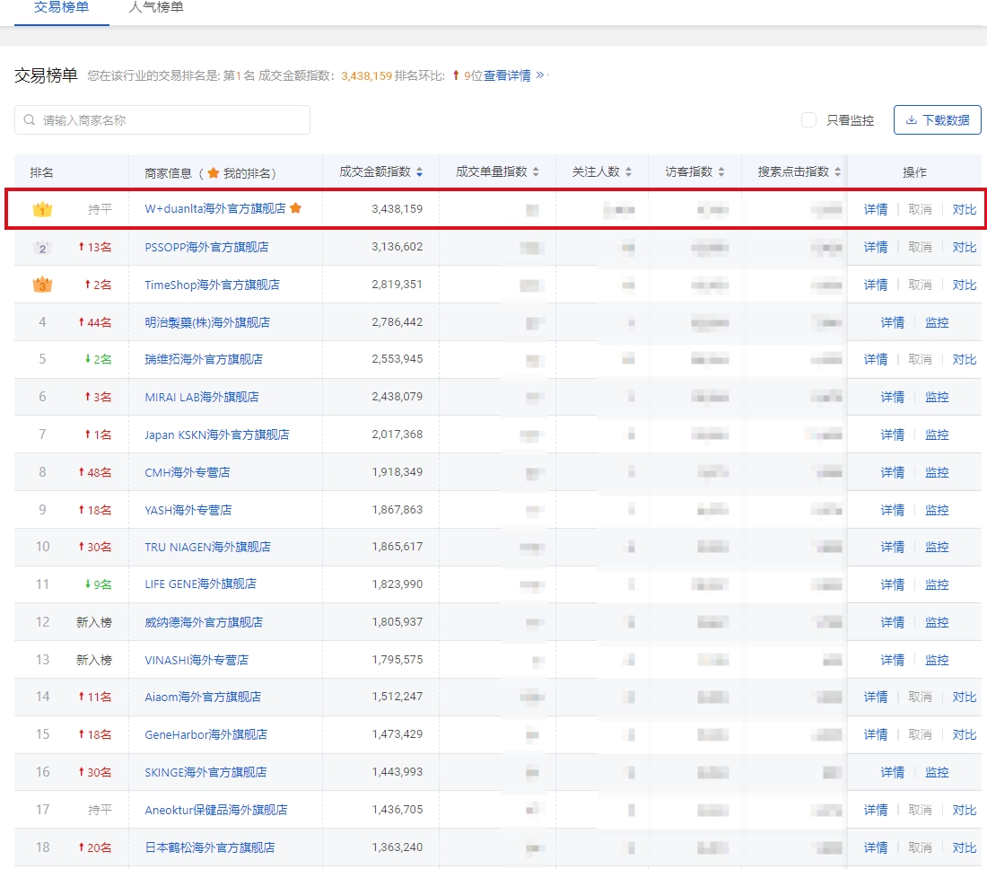The image size is (987, 869).
Task: Sort by 关注人数 column
Action: (x=628, y=171)
